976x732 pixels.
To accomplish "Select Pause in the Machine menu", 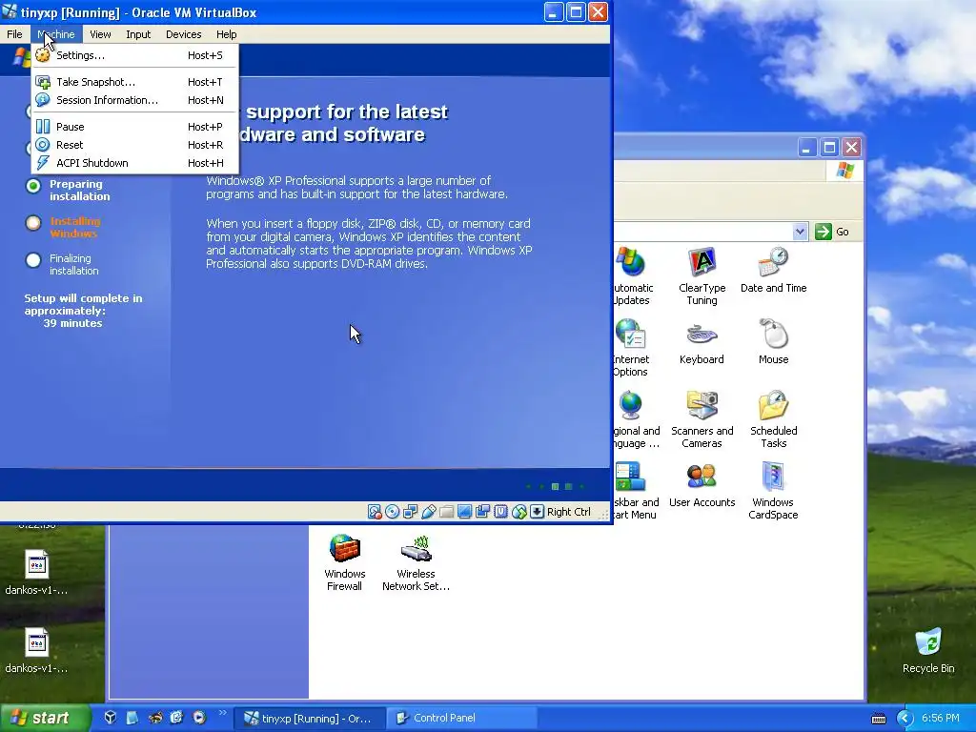I will tap(135, 127).
